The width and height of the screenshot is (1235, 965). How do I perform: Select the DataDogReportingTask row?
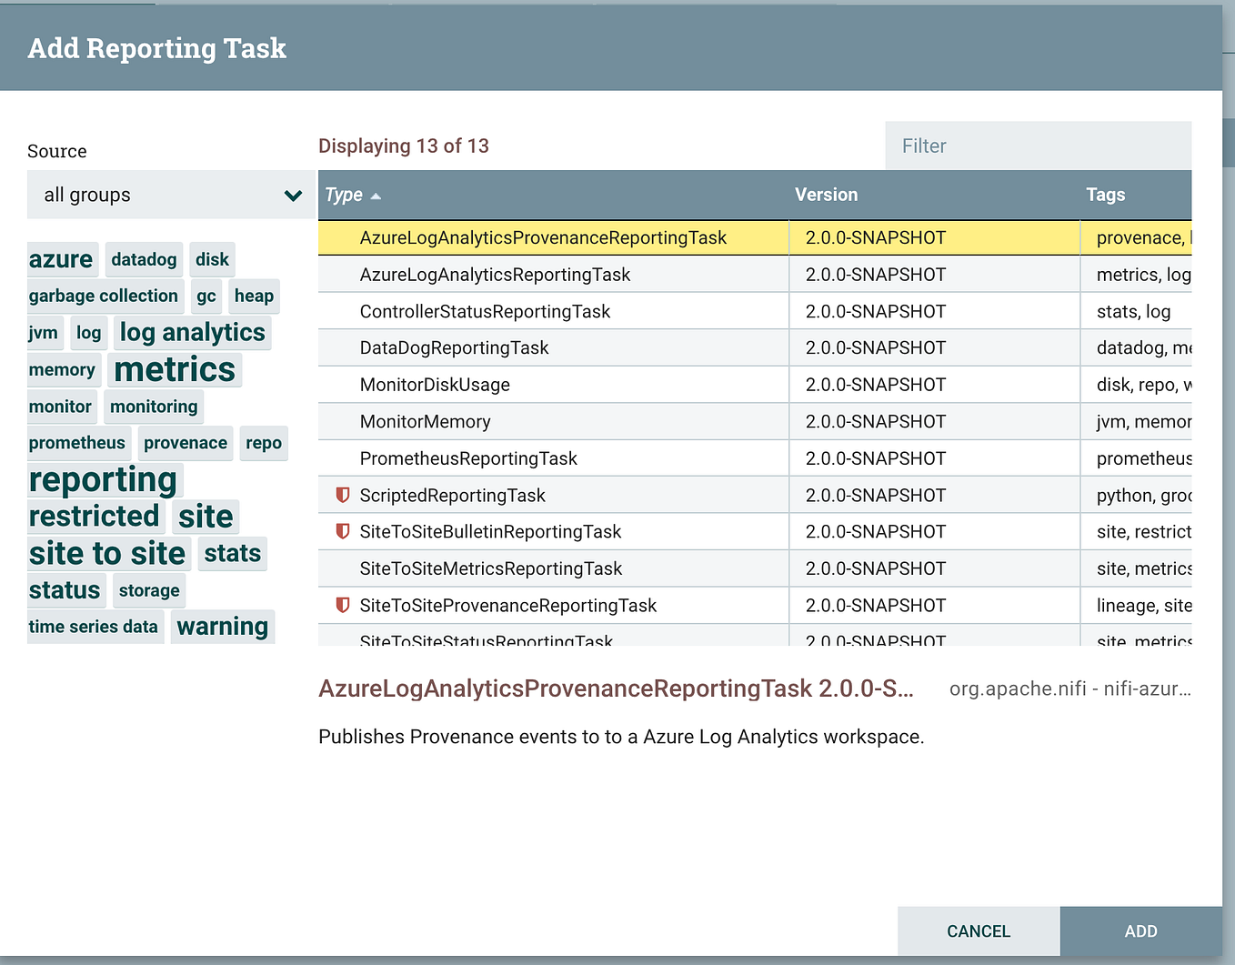coord(546,347)
